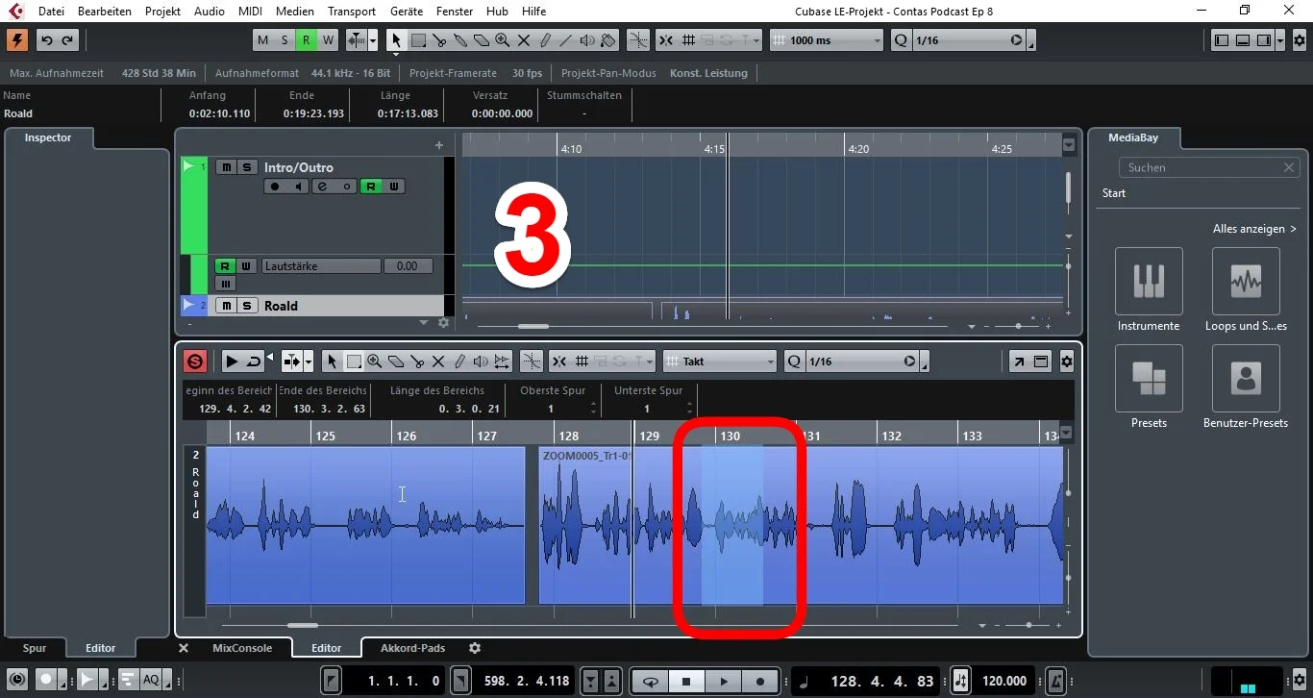Start playback with the transport Play button
Screen dimensions: 1313x698
(723, 682)
